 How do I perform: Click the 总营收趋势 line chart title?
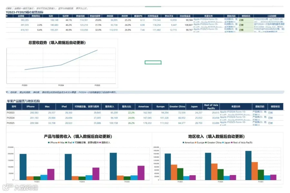coord(57,43)
